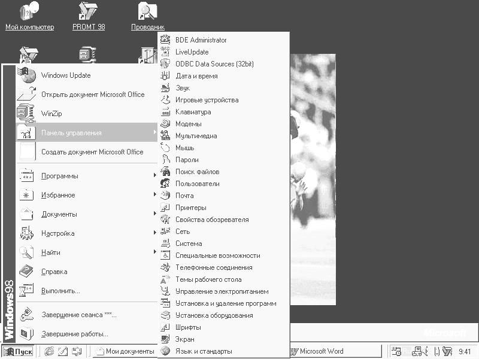Open the Модемы icon
The height and width of the screenshot is (359, 479).
165,124
